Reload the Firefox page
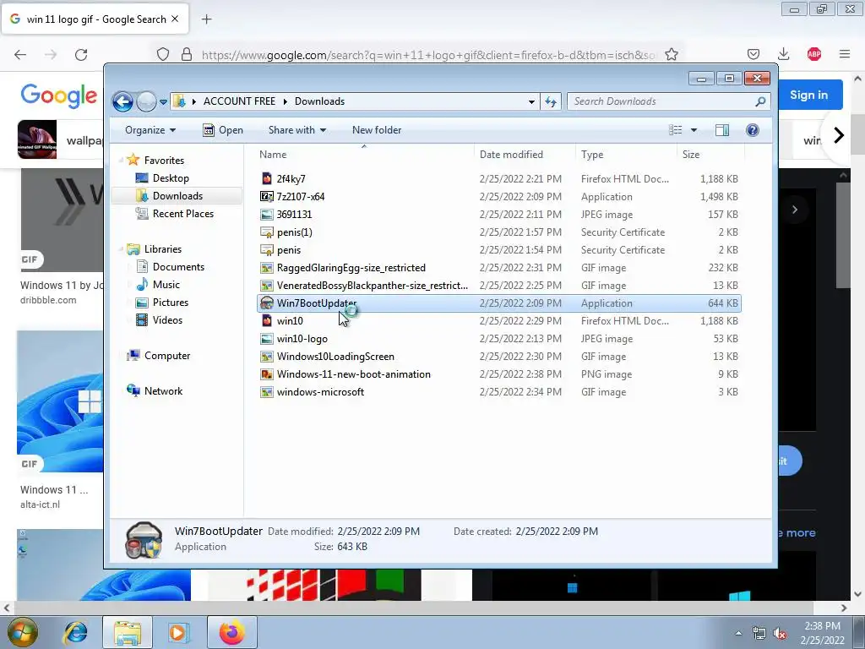 81,55
